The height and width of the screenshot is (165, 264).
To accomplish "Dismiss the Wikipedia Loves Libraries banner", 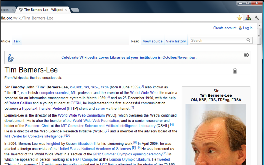I will point(246,55).
